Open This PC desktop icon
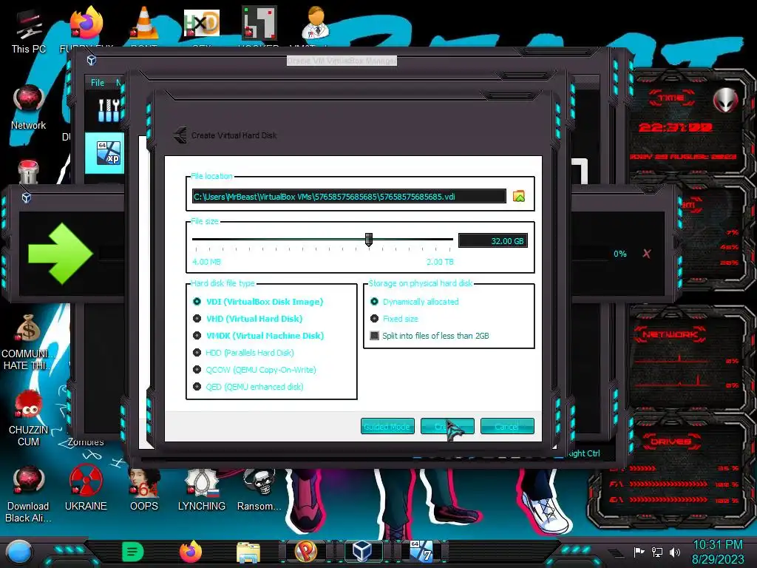Image resolution: width=757 pixels, height=568 pixels. click(x=29, y=31)
